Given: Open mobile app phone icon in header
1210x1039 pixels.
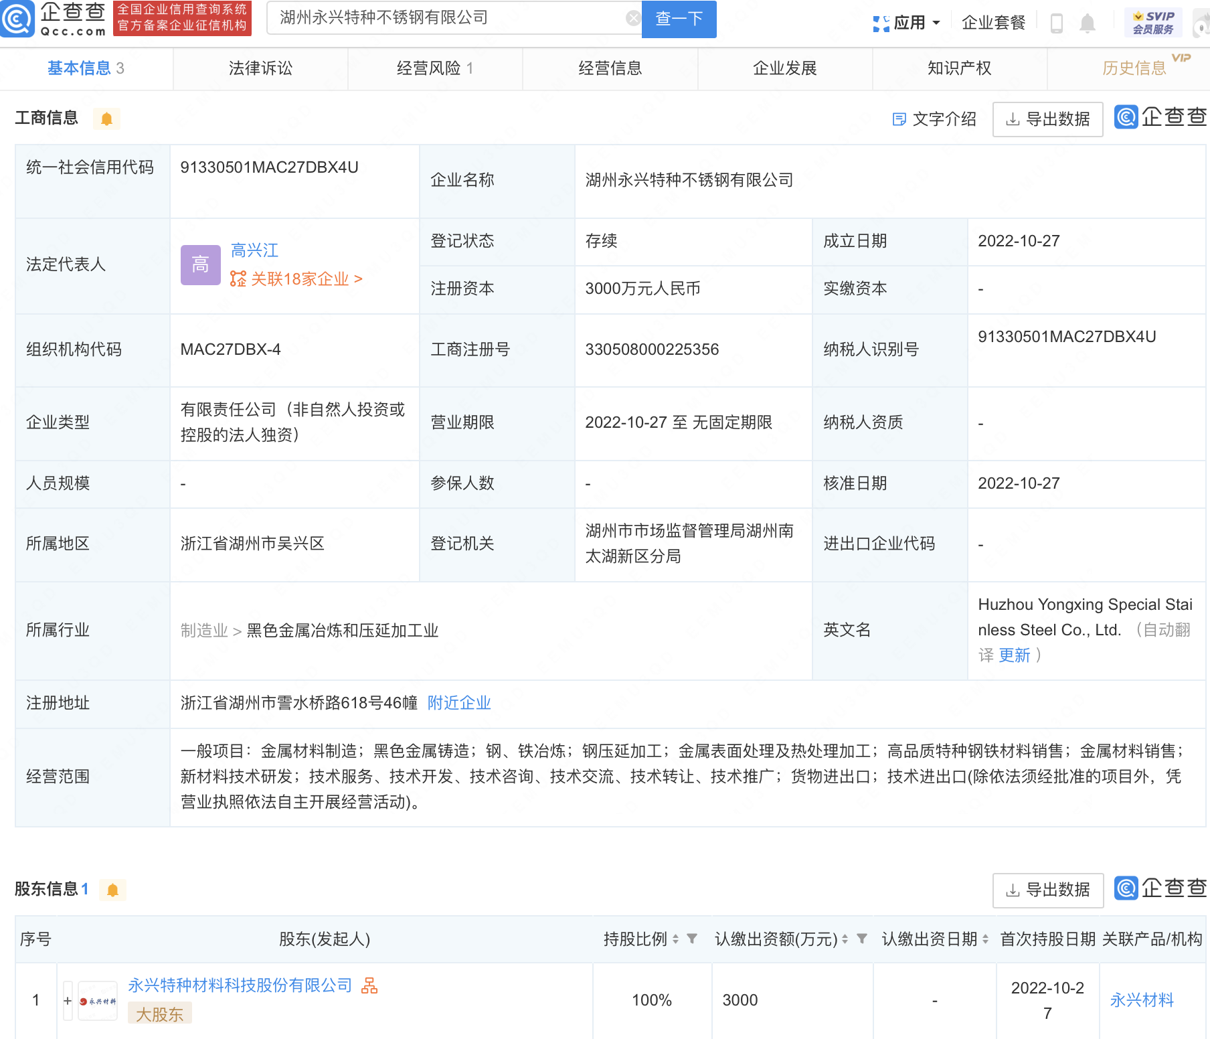Looking at the screenshot, I should [1056, 23].
